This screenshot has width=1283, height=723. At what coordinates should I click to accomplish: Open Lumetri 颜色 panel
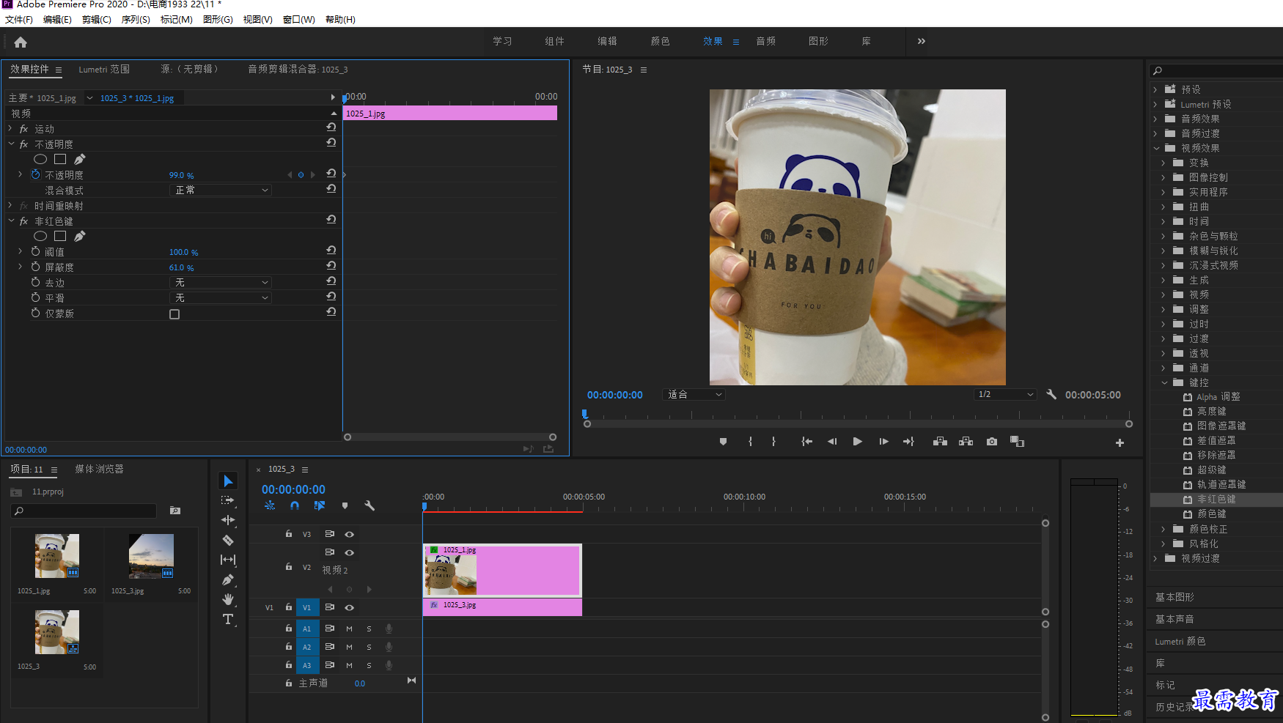pyautogui.click(x=1180, y=641)
